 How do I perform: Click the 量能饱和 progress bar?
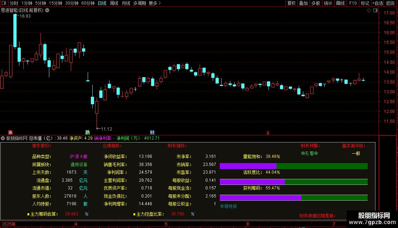tap(294, 166)
